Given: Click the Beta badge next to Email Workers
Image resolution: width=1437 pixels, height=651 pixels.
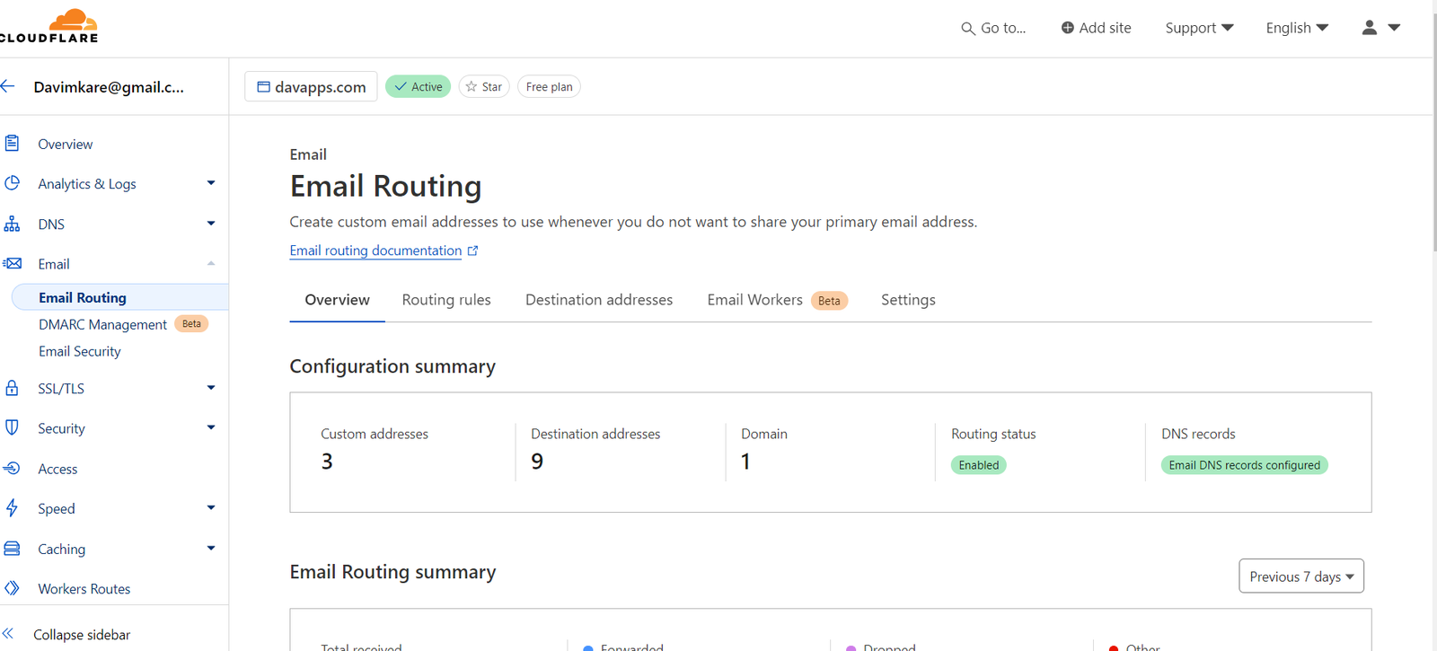Looking at the screenshot, I should pos(829,301).
